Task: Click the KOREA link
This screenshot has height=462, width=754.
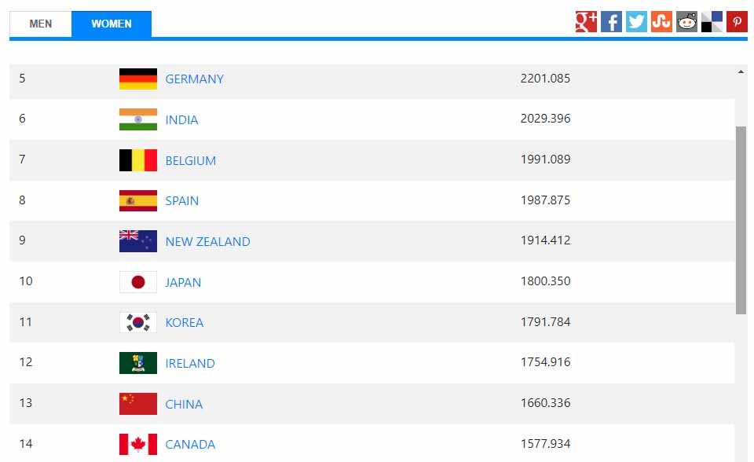Action: click(184, 322)
